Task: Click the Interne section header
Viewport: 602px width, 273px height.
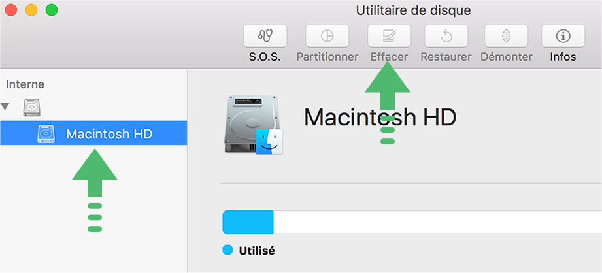Action: click(25, 84)
